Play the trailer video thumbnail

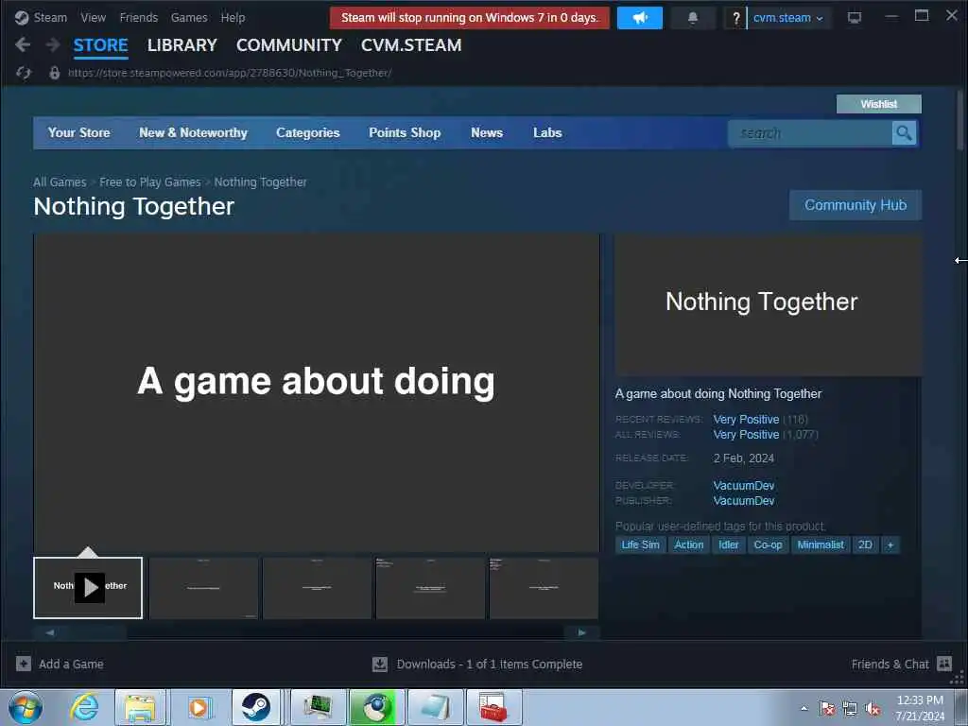88,588
